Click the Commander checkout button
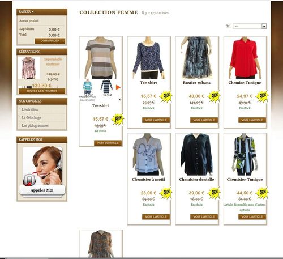The width and height of the screenshot is (283, 259). click(50, 41)
